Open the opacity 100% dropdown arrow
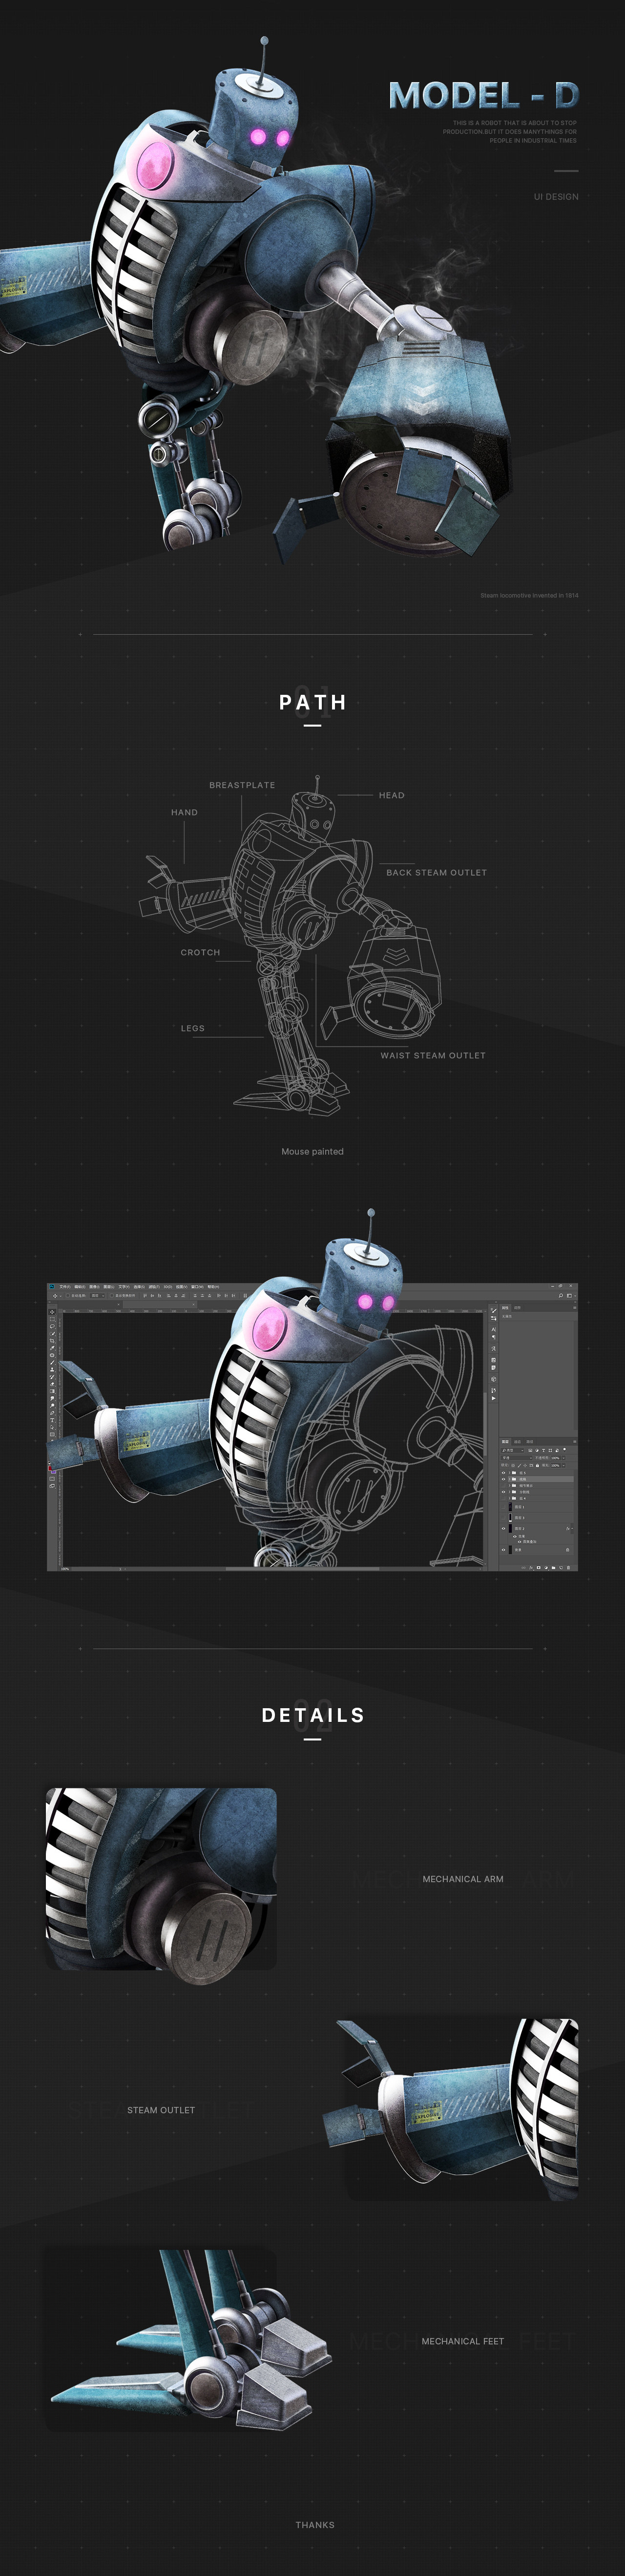The image size is (625, 2576). tap(564, 1458)
